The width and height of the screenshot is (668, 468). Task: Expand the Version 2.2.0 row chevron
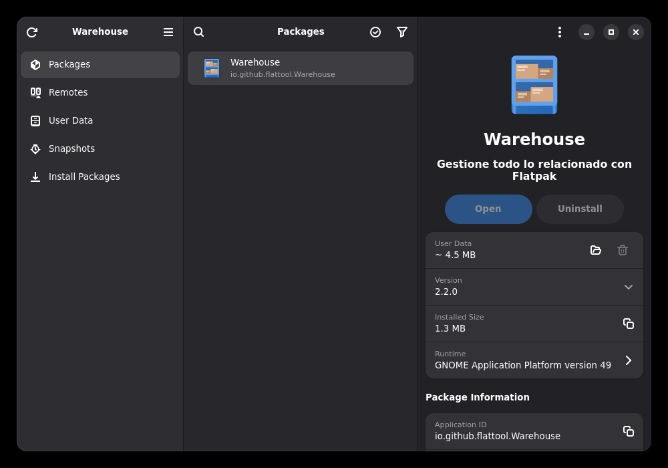629,287
